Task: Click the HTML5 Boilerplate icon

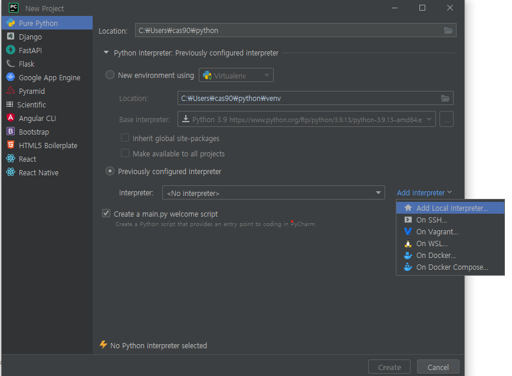Action: click(x=11, y=145)
